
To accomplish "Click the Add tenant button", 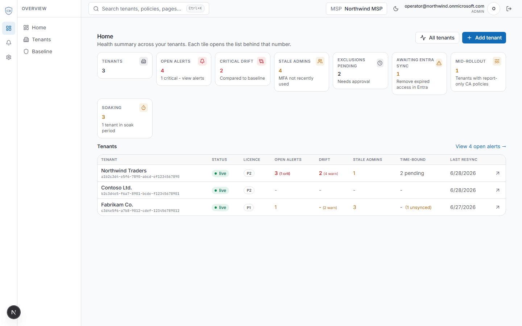I will 484,38.
